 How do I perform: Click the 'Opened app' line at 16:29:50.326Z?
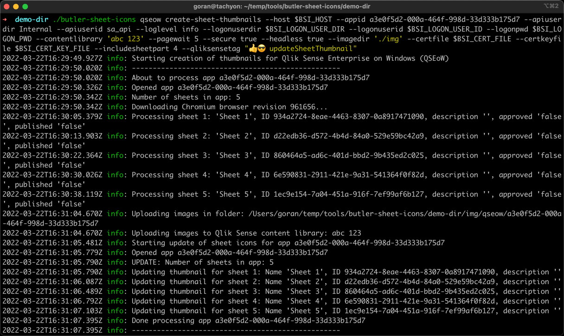(x=165, y=87)
